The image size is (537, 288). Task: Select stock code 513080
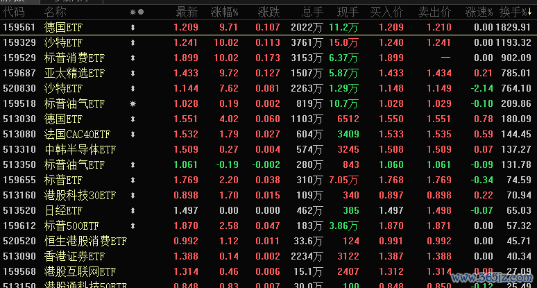click(19, 134)
